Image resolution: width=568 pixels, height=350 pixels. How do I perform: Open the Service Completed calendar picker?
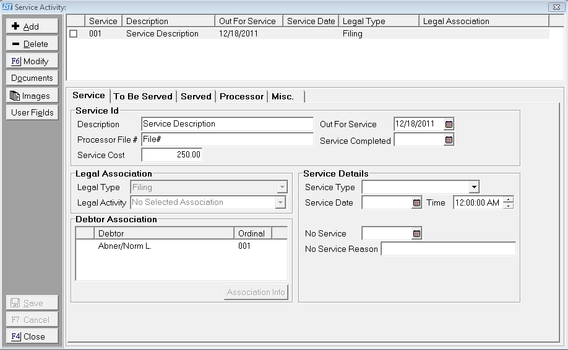click(x=449, y=140)
